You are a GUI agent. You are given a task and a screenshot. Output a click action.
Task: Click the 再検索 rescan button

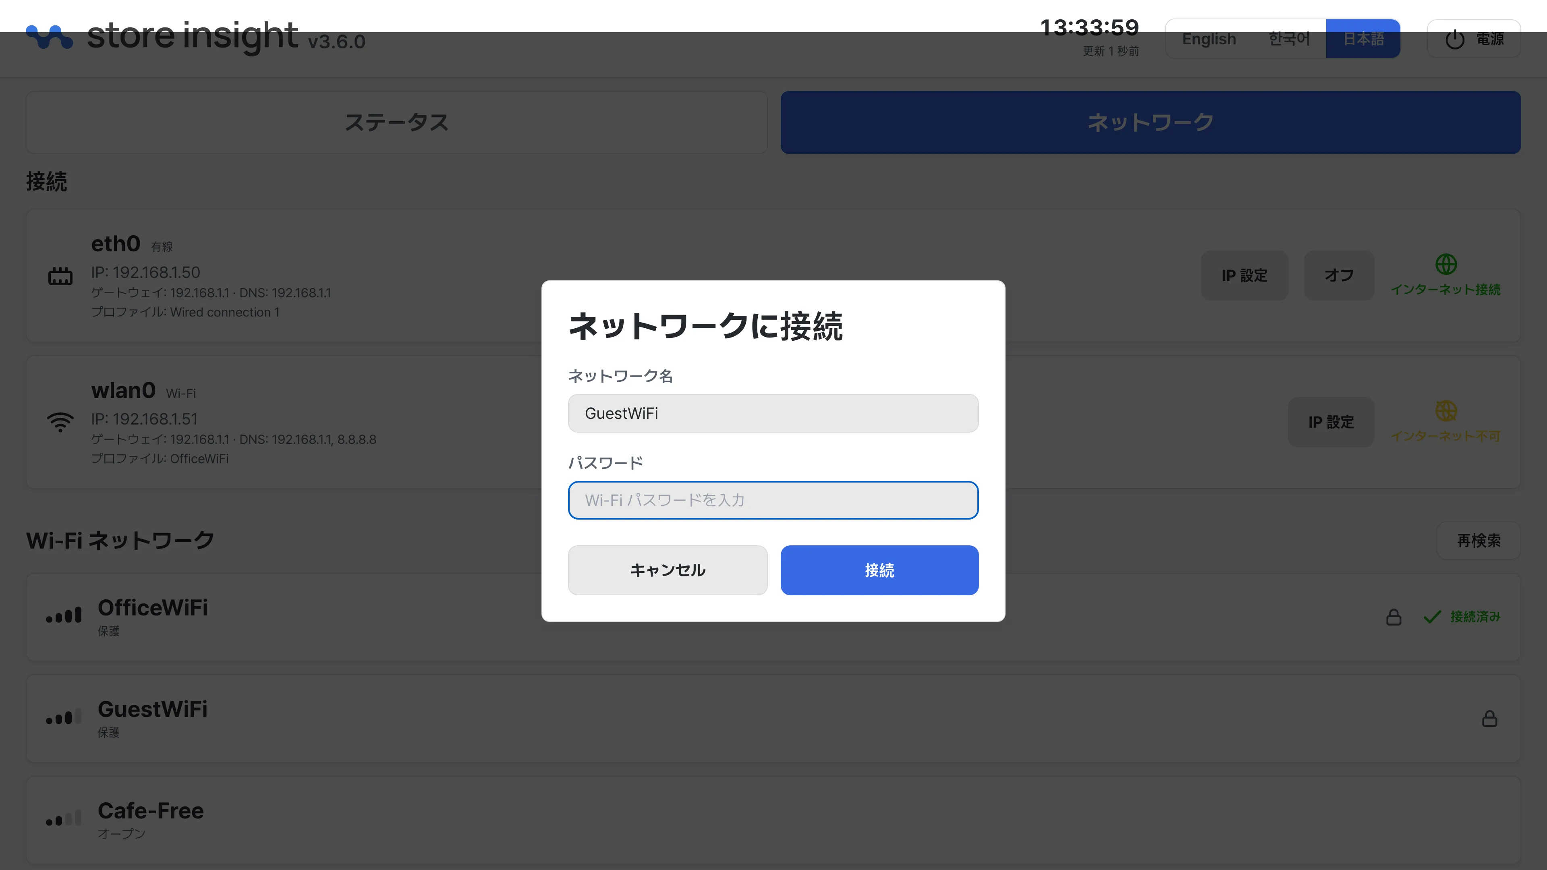[x=1479, y=541]
